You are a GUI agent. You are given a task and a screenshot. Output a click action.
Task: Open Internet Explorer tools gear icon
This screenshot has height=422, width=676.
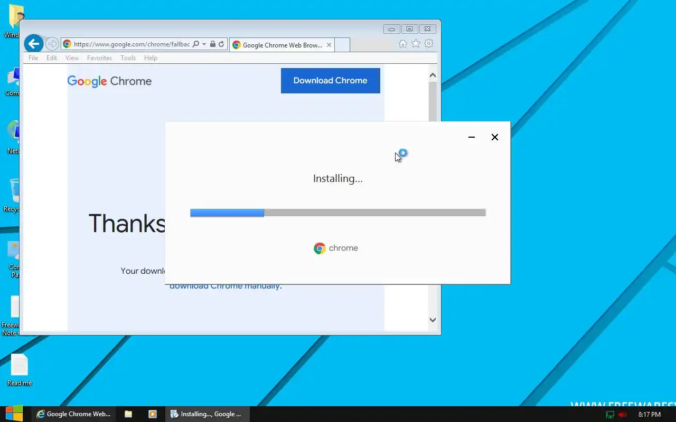click(x=429, y=44)
